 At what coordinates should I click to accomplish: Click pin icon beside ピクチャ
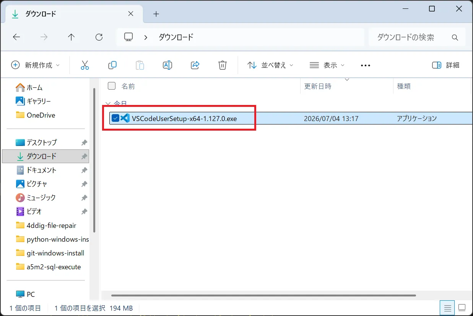[x=84, y=184]
